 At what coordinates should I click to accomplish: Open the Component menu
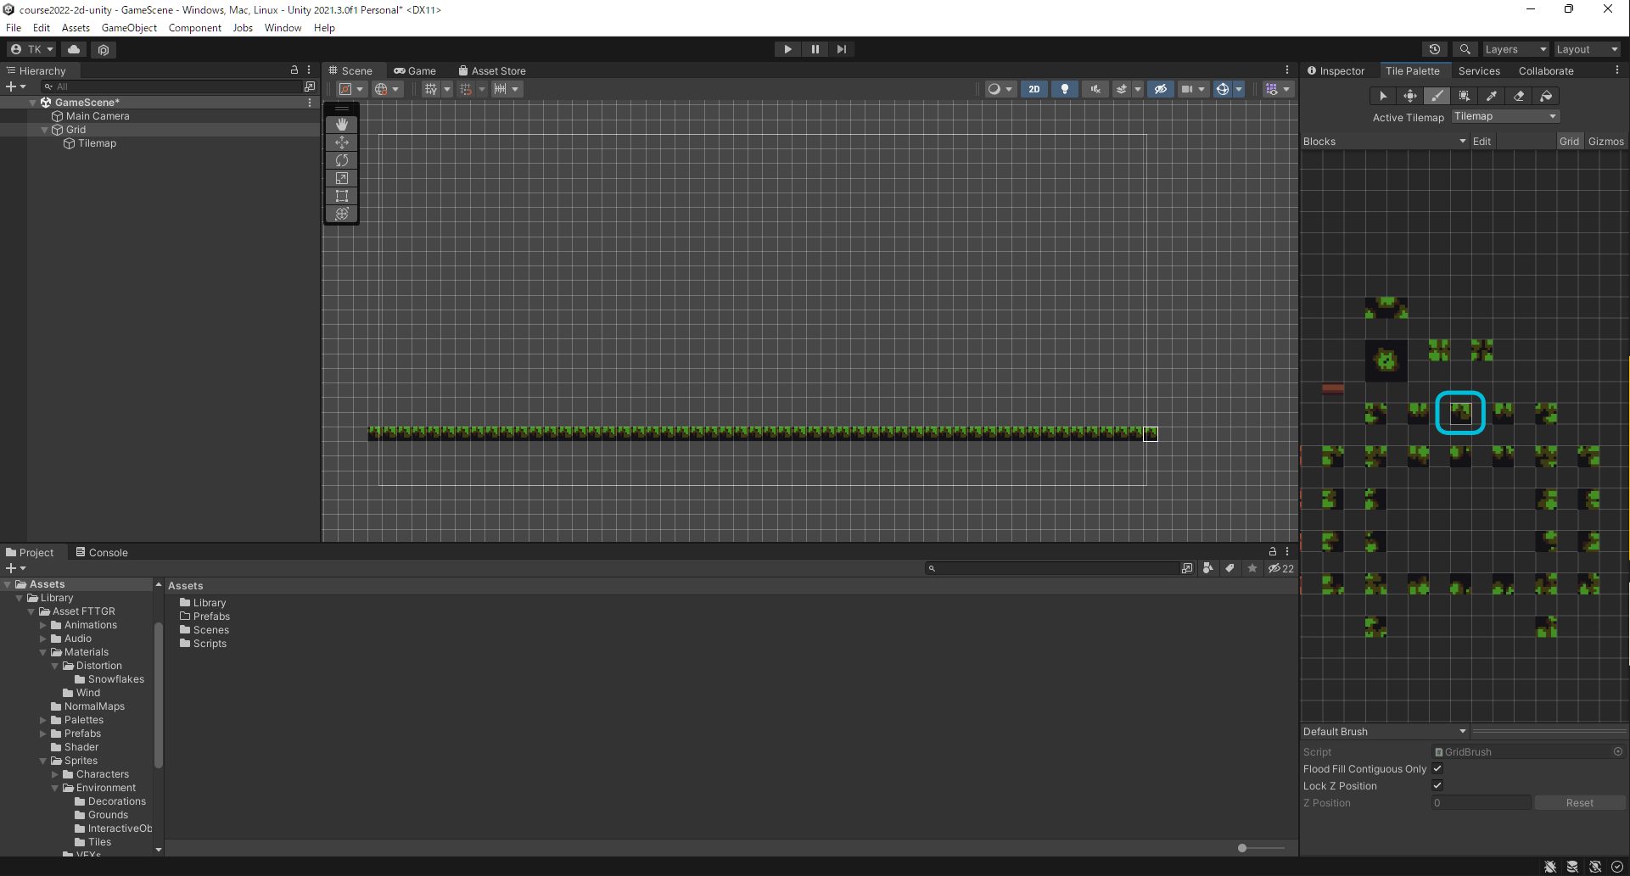tap(194, 28)
